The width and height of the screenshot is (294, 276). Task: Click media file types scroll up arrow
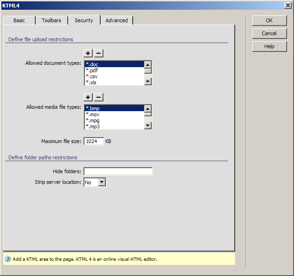pyautogui.click(x=148, y=109)
